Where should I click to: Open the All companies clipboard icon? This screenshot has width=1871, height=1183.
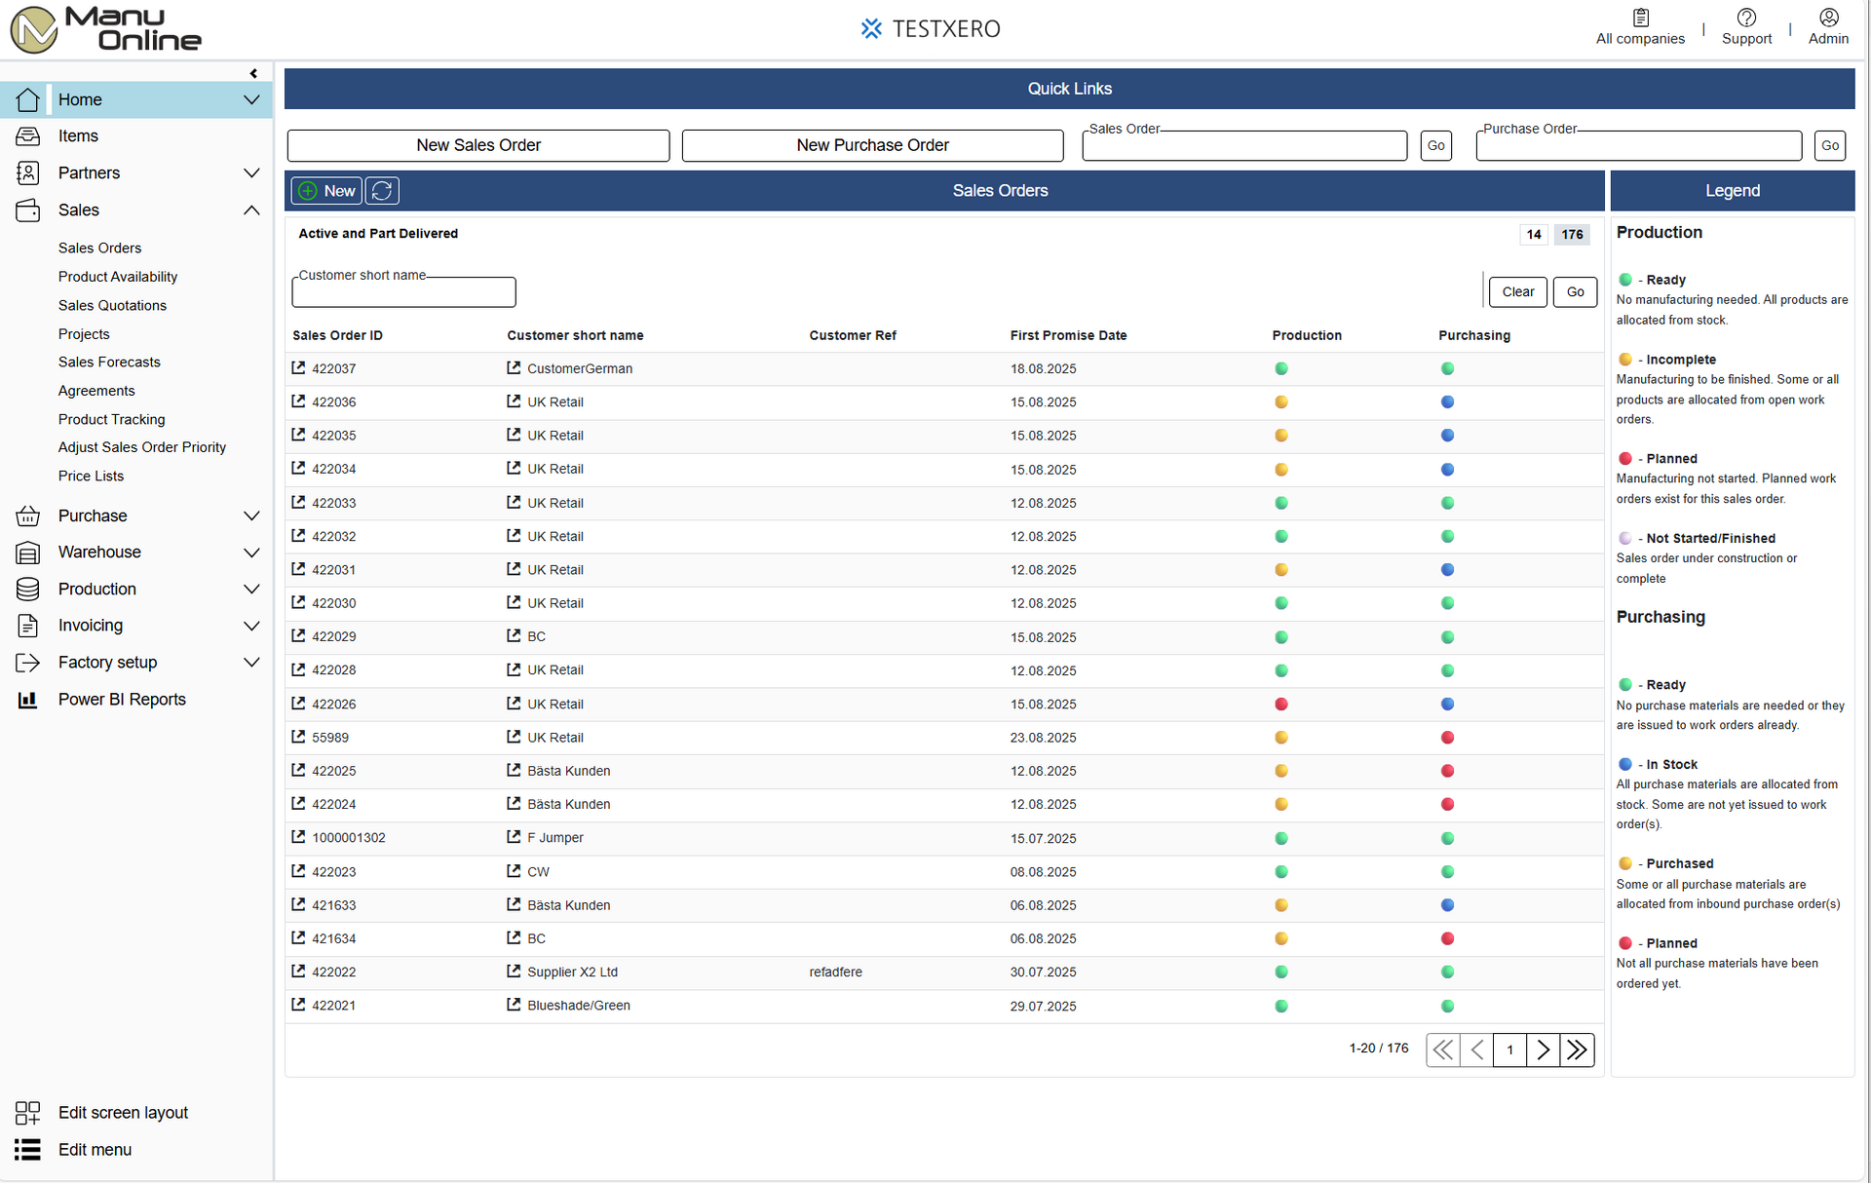click(1640, 17)
